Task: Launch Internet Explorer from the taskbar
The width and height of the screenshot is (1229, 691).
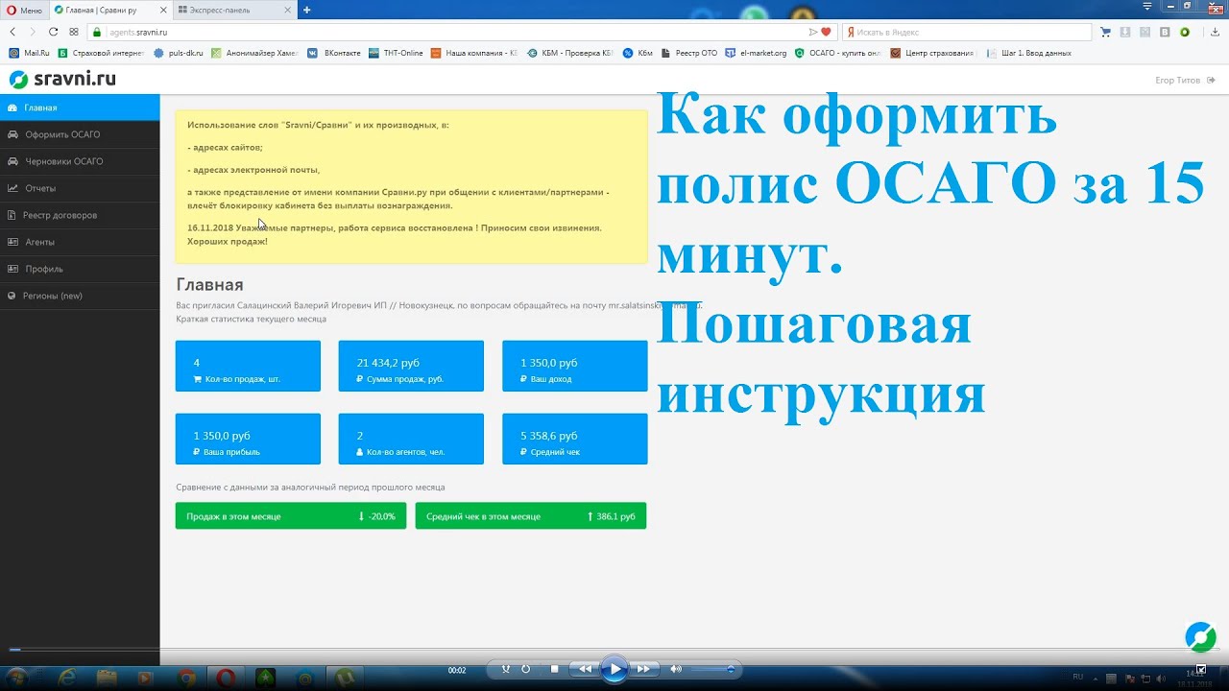Action: [x=67, y=678]
